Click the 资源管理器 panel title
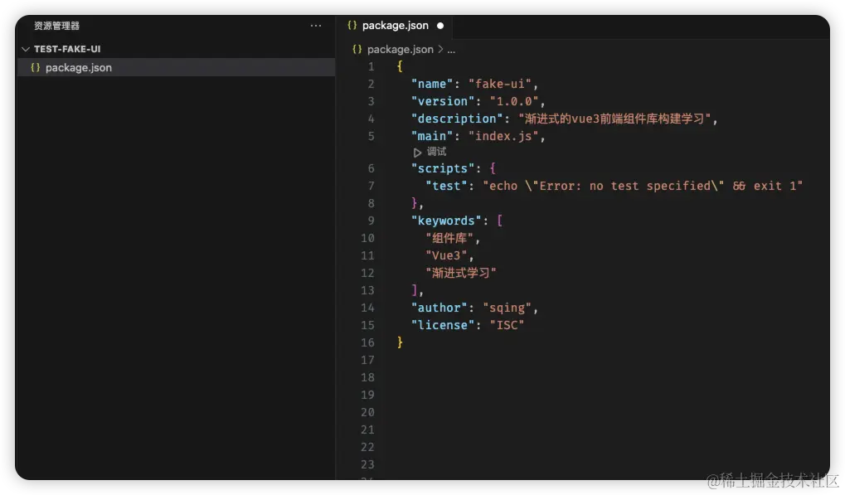 56,26
